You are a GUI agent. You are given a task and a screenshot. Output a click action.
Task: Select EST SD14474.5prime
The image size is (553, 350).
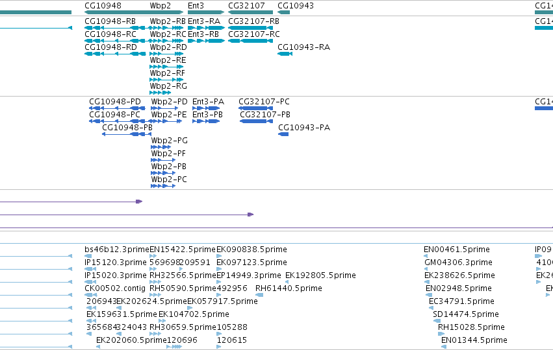coord(466,314)
